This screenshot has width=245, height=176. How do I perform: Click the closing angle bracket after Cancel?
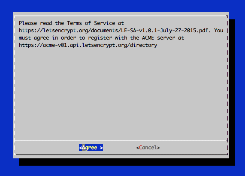point(158,148)
